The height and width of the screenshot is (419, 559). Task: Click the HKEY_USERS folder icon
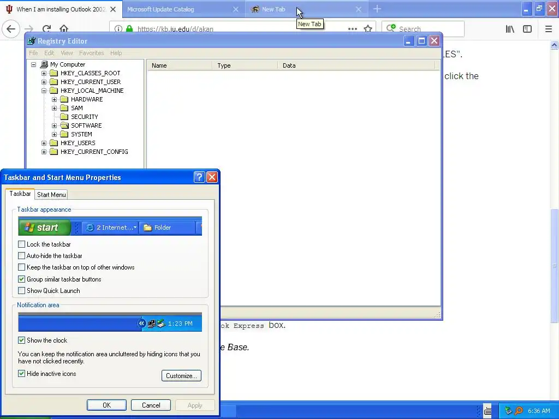pyautogui.click(x=54, y=143)
